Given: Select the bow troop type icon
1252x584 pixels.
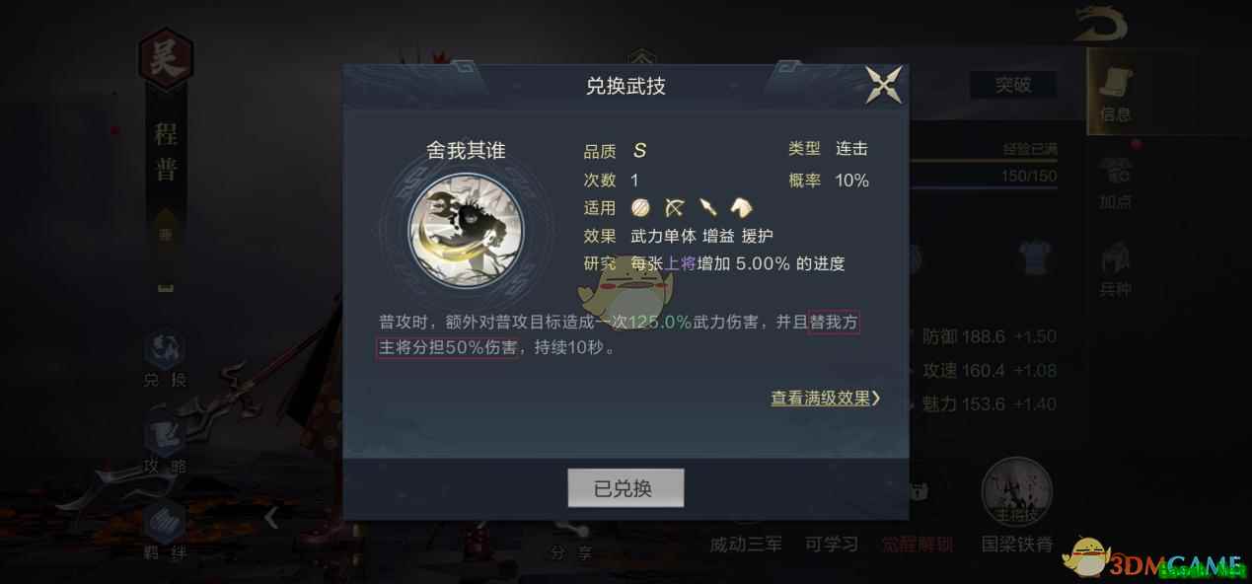Looking at the screenshot, I should [675, 207].
